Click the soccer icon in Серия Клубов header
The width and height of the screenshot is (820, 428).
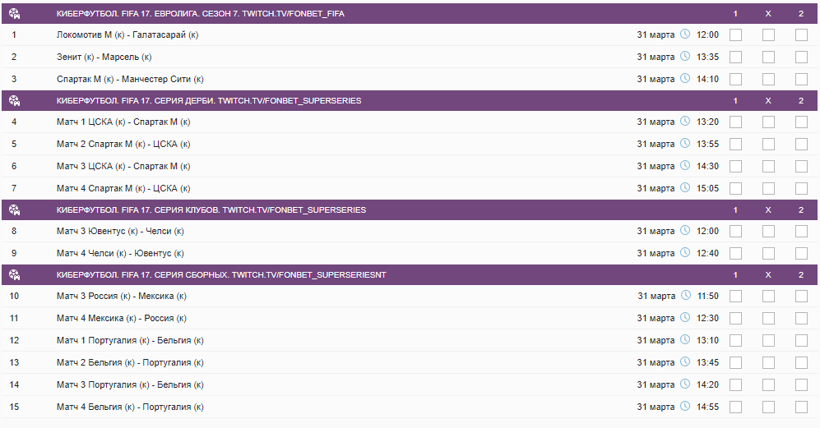point(14,210)
